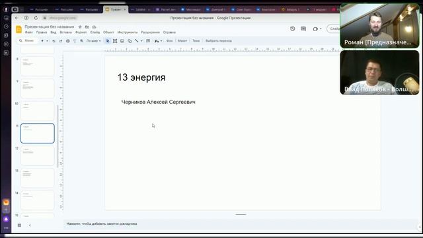Viewport: 423px width, 238px height.
Task: Insert an image with the image icon
Action: click(122, 41)
